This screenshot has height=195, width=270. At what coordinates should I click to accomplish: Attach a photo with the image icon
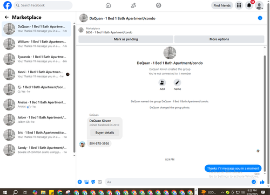point(86,182)
